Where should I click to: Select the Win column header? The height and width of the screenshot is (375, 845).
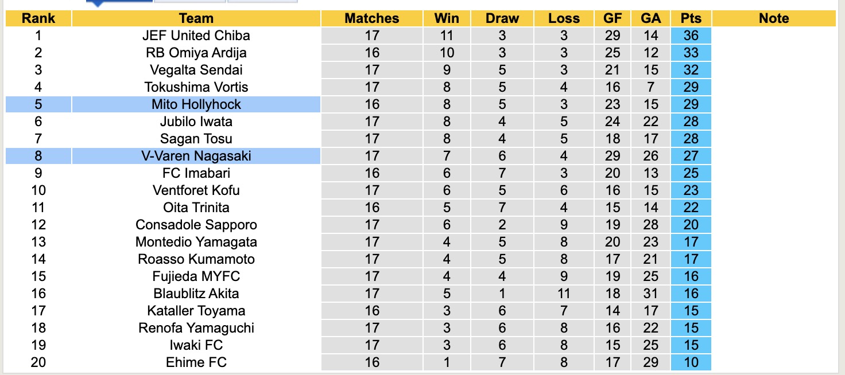click(447, 18)
